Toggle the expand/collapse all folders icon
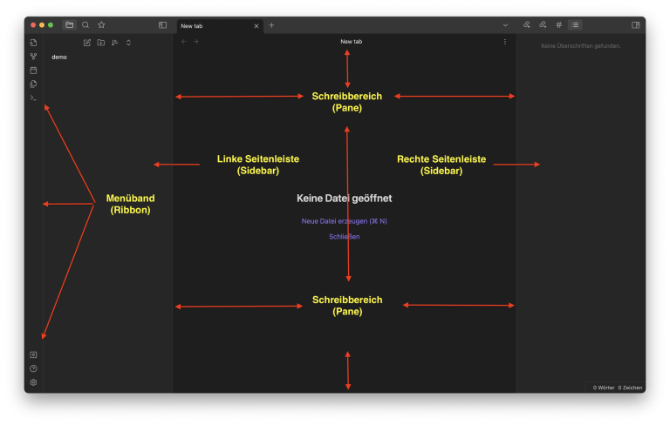This screenshot has width=670, height=425. click(128, 43)
